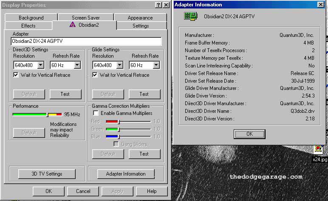Click the 95 MHz performance value
Image resolution: width=328 pixels, height=201 pixels.
tap(72, 114)
